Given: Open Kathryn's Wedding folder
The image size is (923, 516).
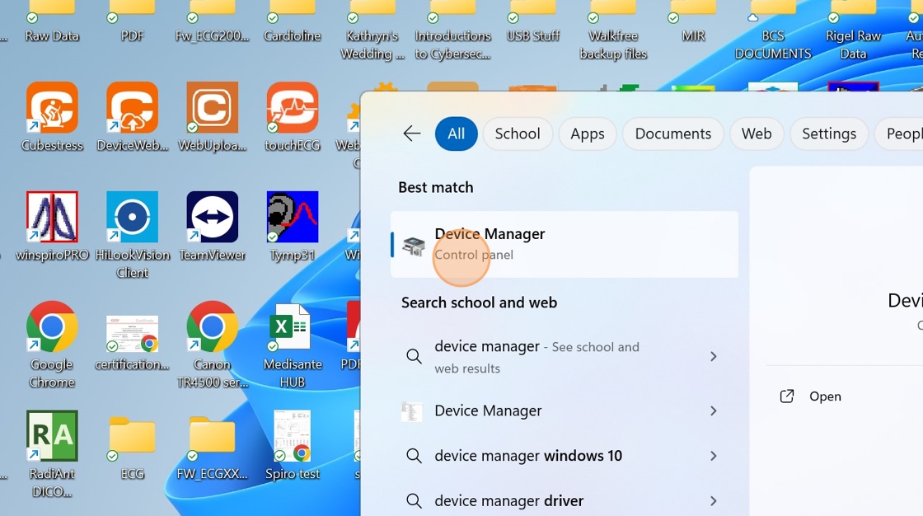Looking at the screenshot, I should [372, 30].
